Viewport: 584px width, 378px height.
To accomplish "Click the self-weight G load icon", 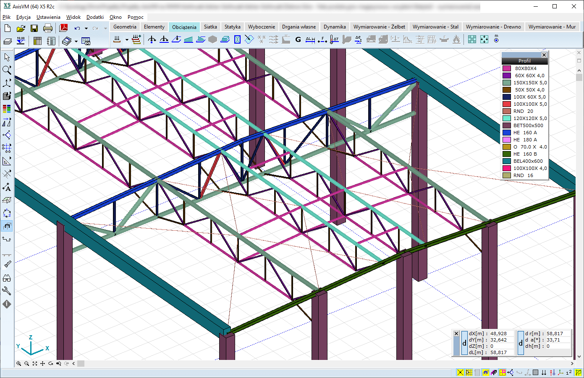I will click(298, 39).
